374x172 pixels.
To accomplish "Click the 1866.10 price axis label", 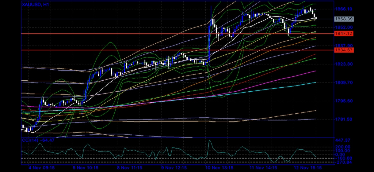I will pyautogui.click(x=343, y=9).
